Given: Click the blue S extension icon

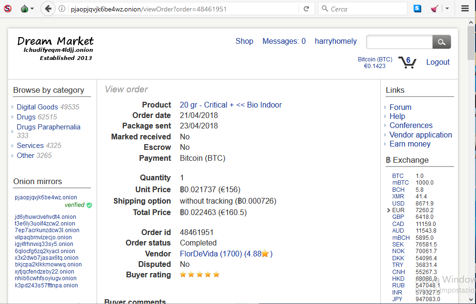Looking at the screenshot, I should (x=417, y=9).
